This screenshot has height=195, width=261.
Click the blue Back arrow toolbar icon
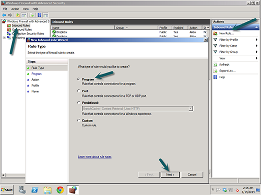(4, 15)
